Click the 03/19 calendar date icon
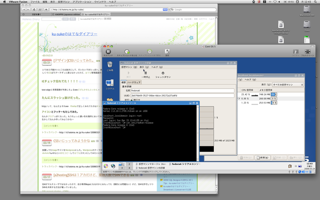 tap(47, 142)
